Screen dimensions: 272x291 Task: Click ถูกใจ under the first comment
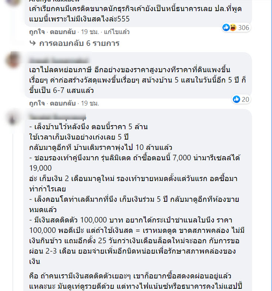pyautogui.click(x=37, y=32)
